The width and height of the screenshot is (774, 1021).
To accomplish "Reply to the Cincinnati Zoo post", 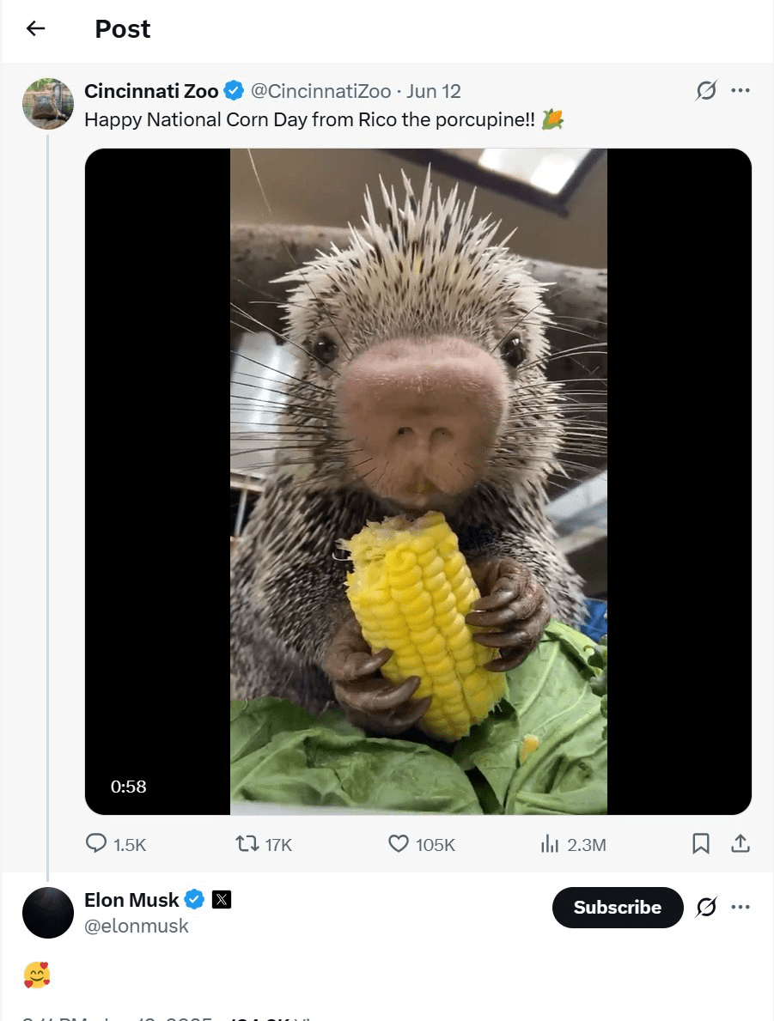I will (116, 844).
